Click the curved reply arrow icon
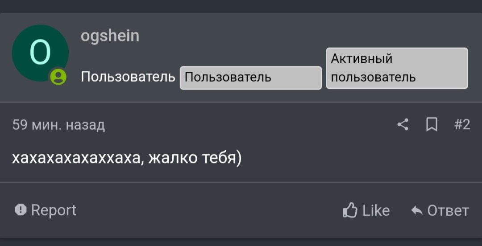The image size is (482, 246). pyautogui.click(x=417, y=211)
